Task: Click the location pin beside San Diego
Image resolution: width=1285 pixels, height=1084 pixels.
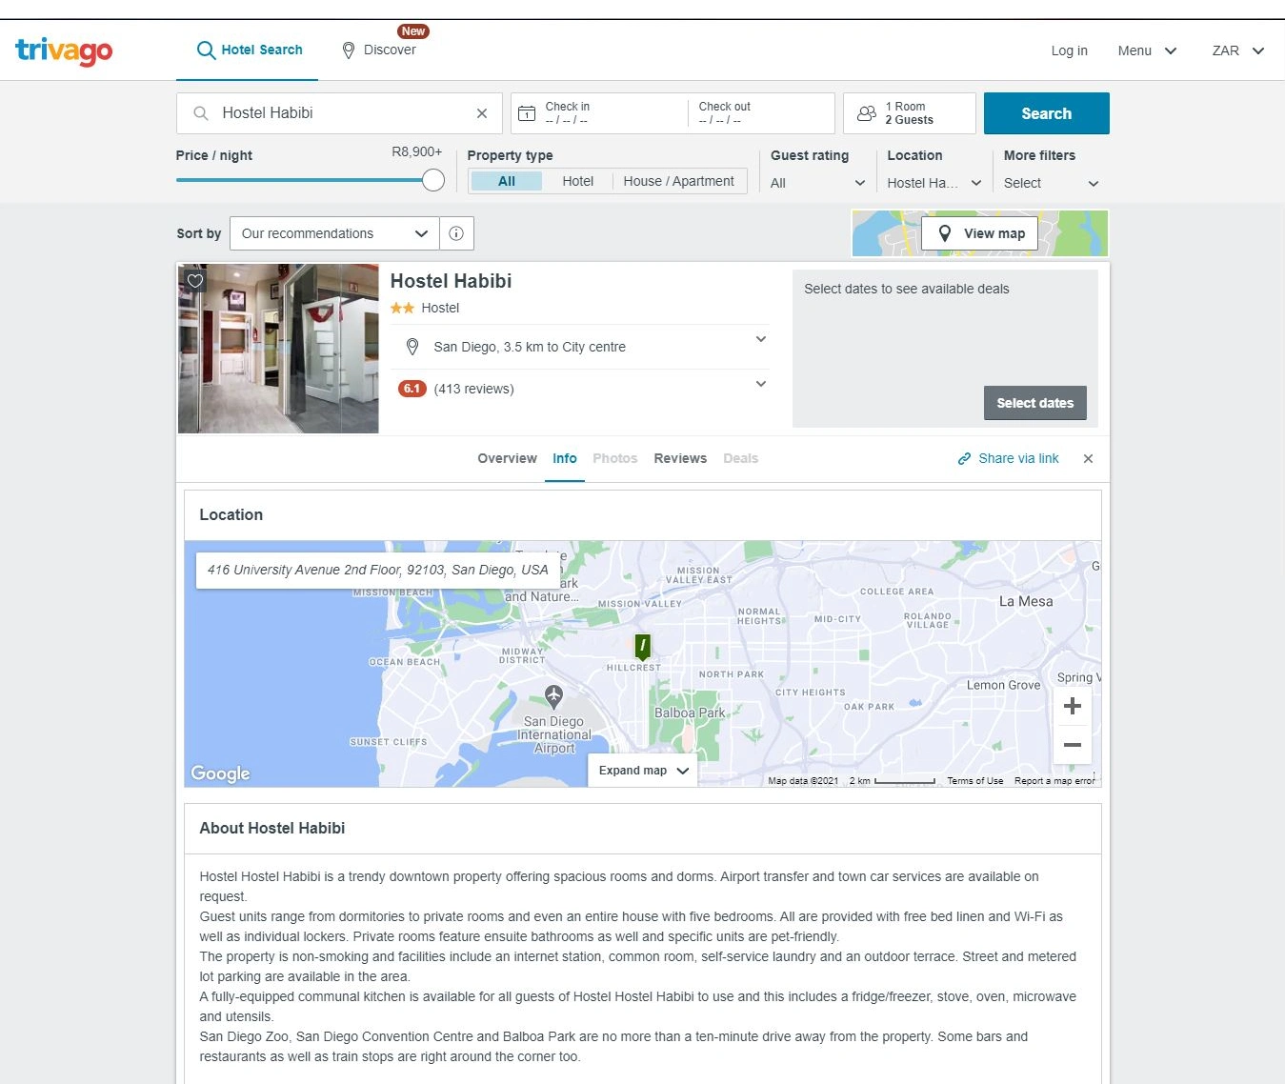Action: (x=412, y=347)
